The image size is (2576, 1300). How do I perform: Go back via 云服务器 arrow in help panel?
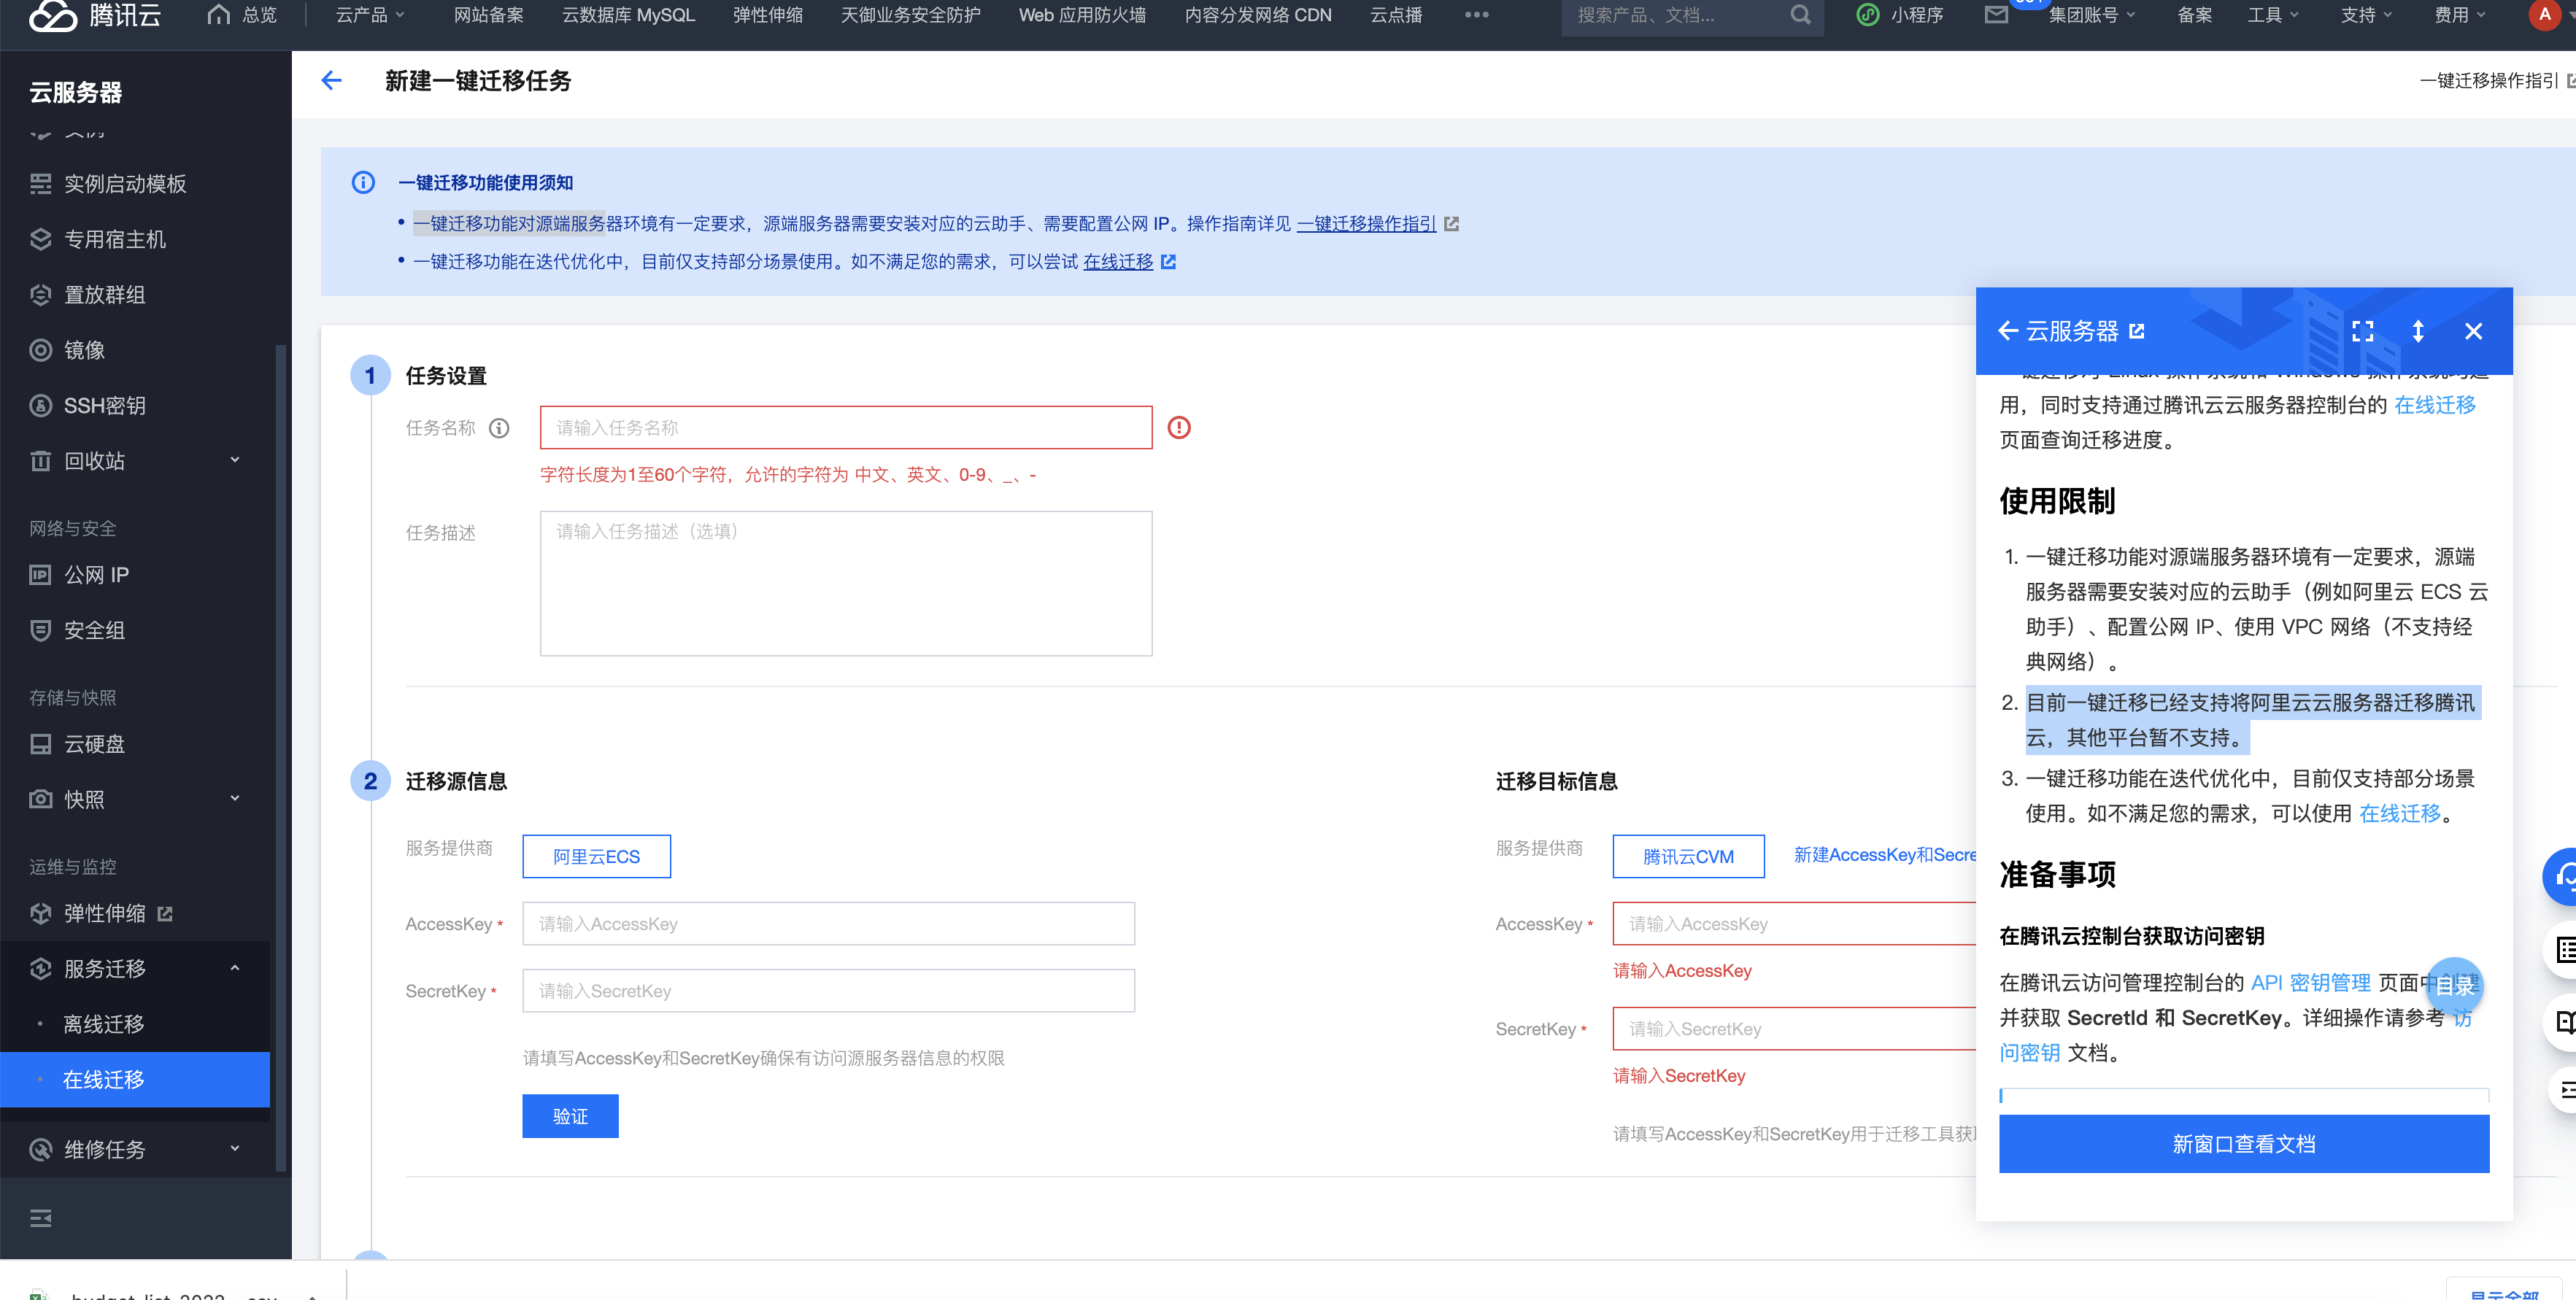[2007, 331]
